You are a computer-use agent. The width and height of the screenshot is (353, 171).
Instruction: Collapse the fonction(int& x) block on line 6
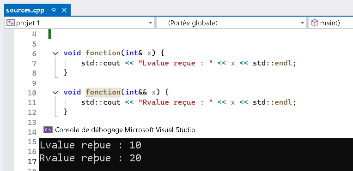[x=55, y=53]
